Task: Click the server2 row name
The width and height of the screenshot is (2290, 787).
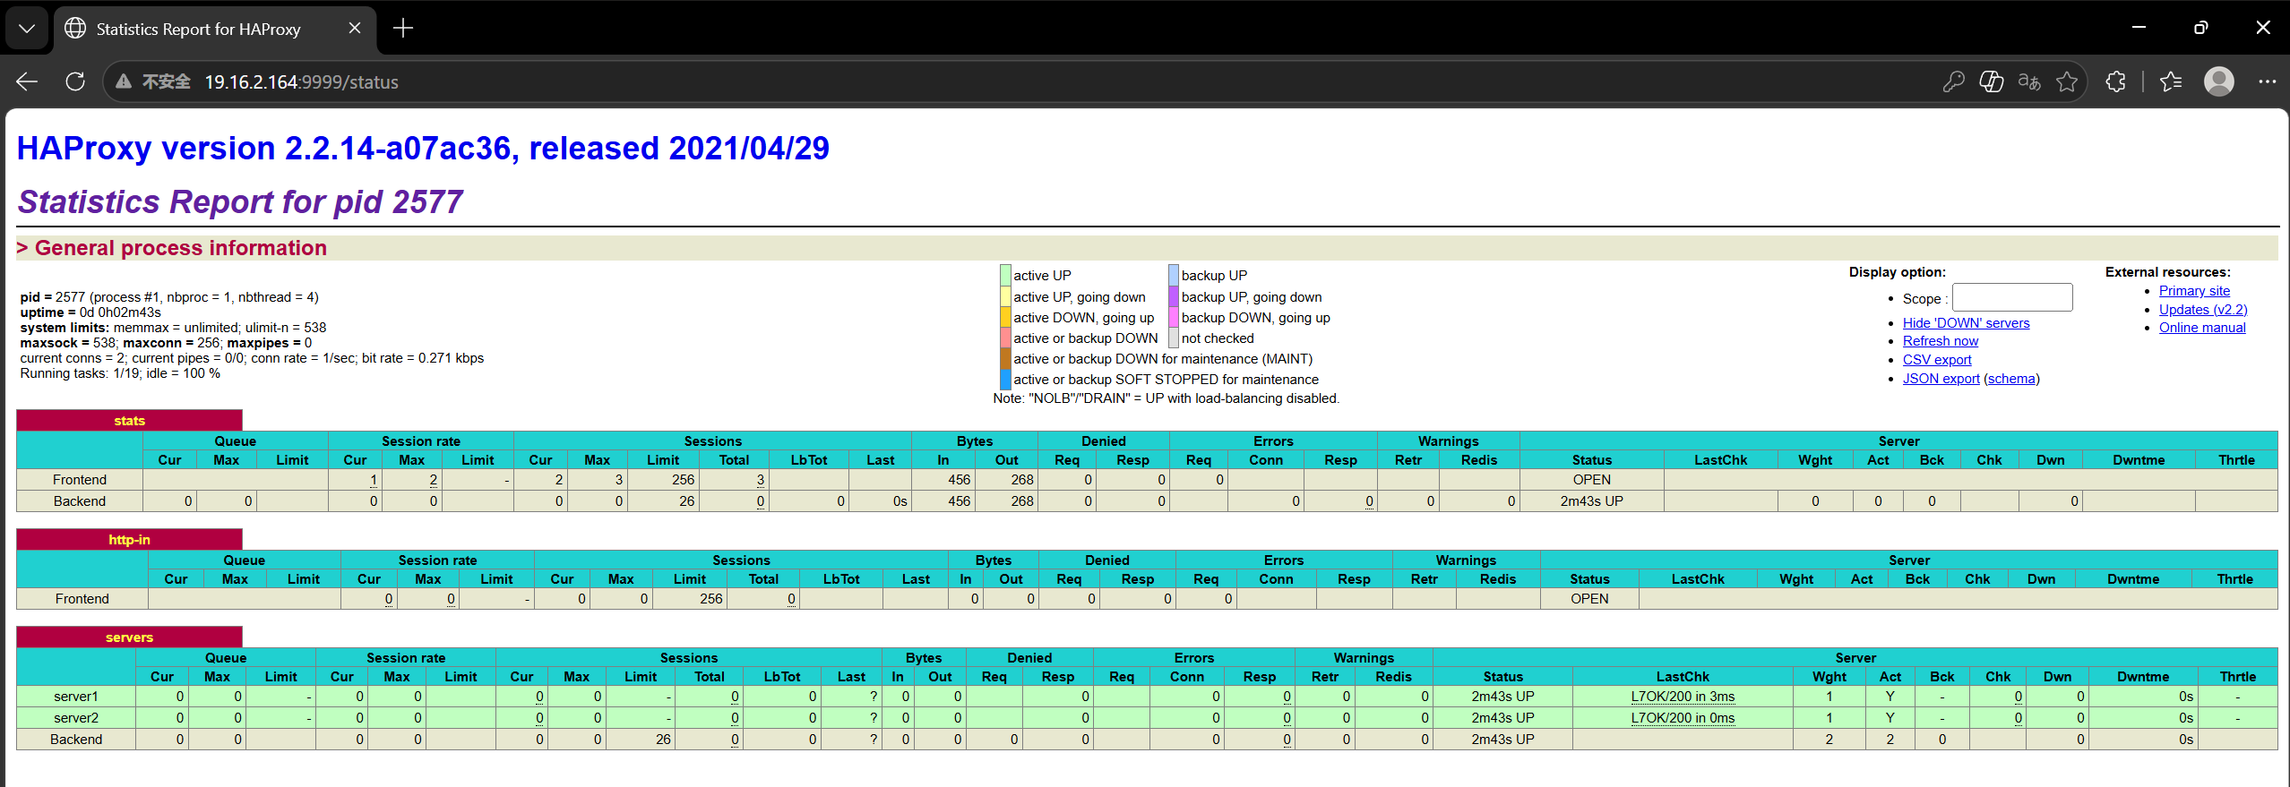Action: [76, 718]
